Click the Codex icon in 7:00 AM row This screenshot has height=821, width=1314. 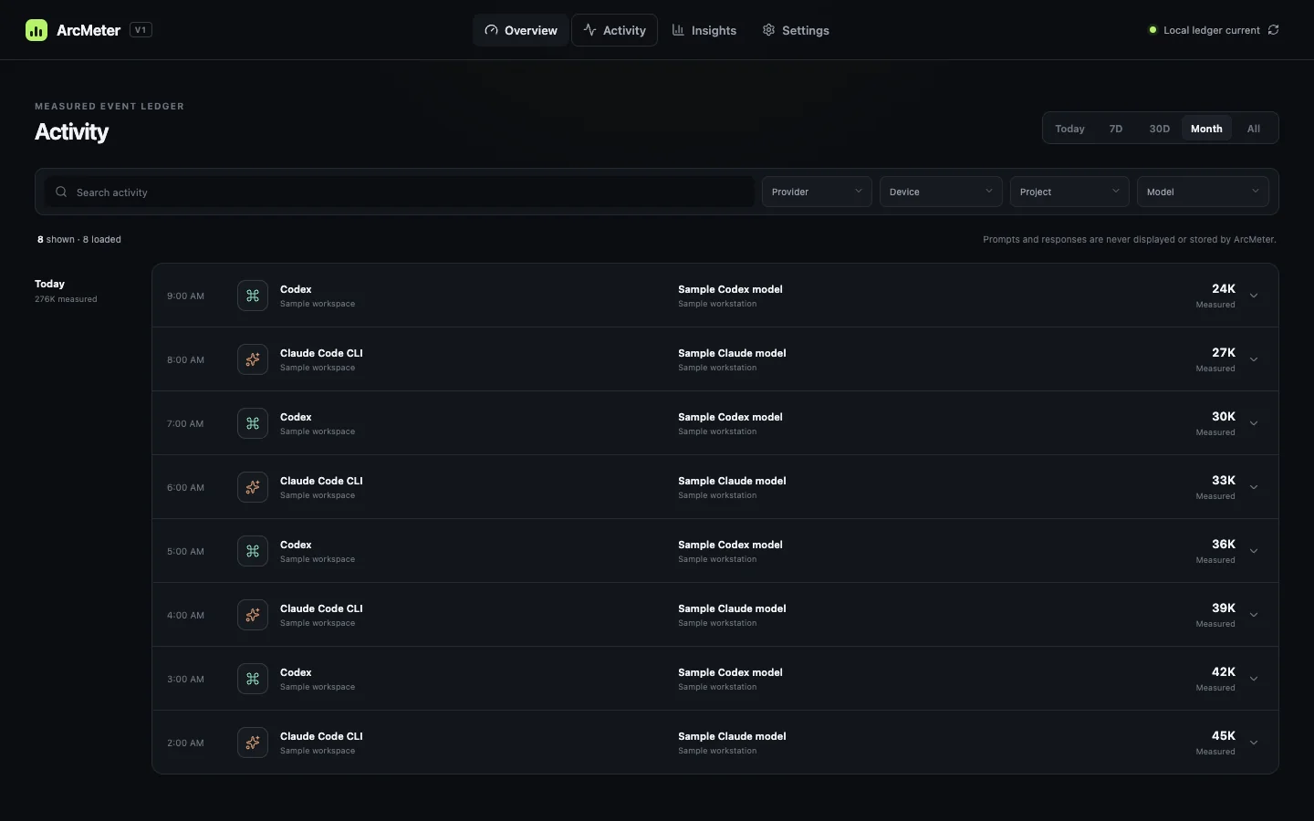[x=253, y=423]
